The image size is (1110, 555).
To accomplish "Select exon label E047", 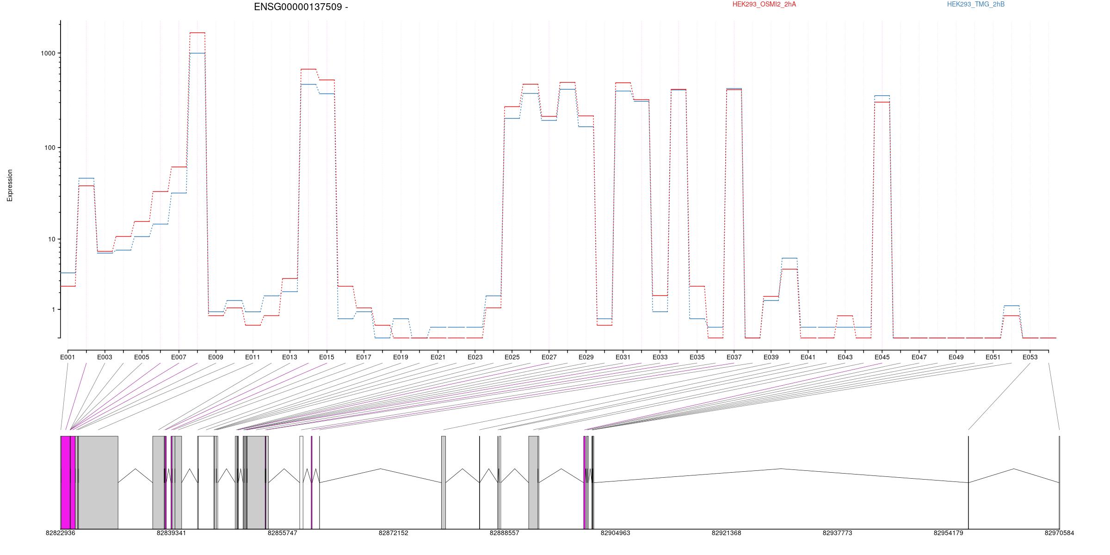I will (x=919, y=357).
